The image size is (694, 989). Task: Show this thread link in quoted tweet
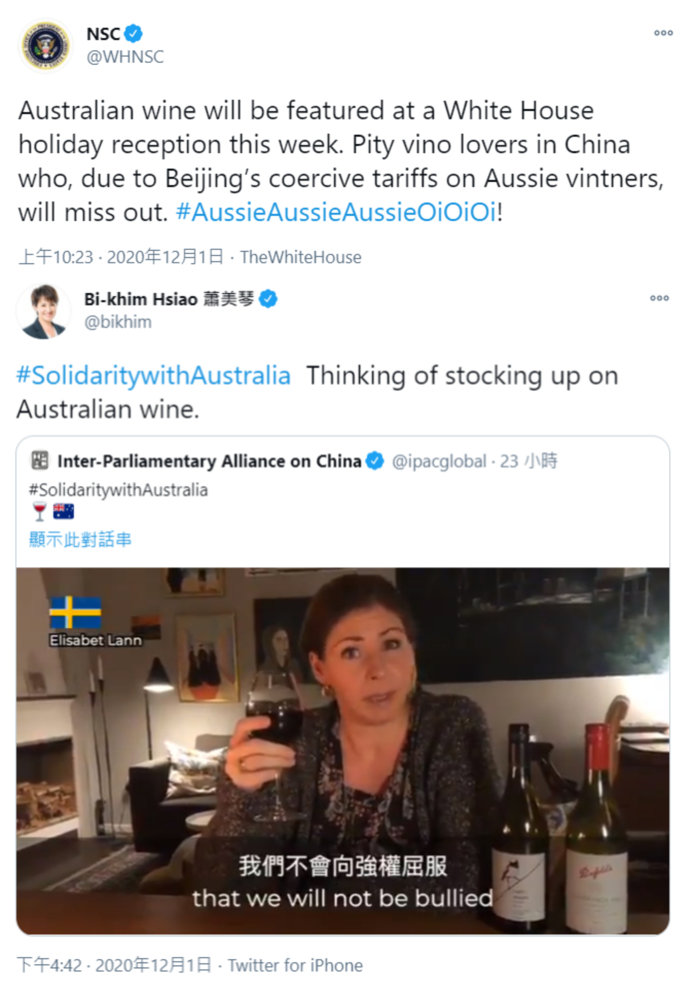[80, 539]
